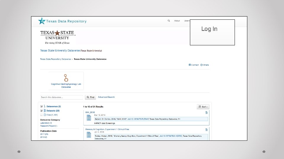Open the Memory & Cognition DOI link
Image resolution: width=284 pixels, height=159 pixels.
pos(171,136)
